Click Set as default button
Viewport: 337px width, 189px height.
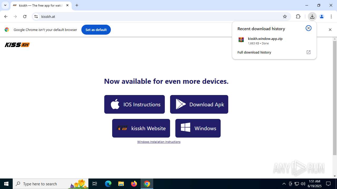(x=96, y=30)
